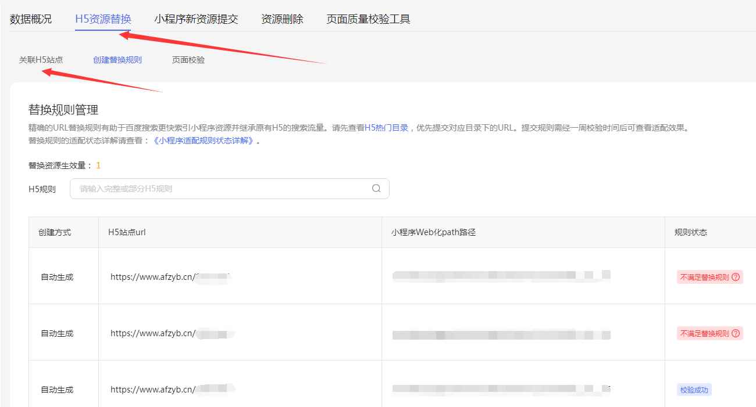Click third row's afzyb.cn URL cell
Image resolution: width=756 pixels, height=407 pixels.
pos(240,384)
